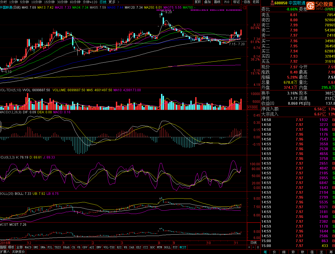Select the SAR indicator

[x=132, y=247]
